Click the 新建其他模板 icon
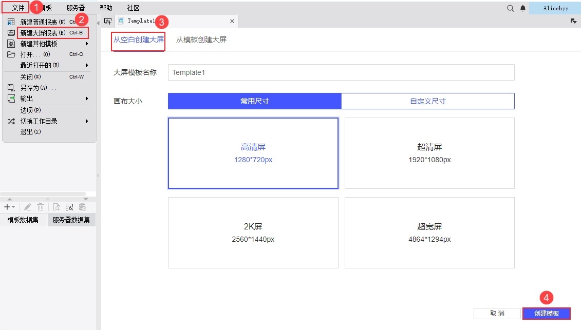Image resolution: width=581 pixels, height=330 pixels. point(11,44)
